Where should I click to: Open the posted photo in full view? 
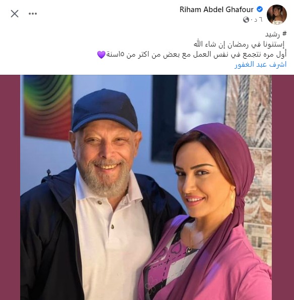[146, 187]
